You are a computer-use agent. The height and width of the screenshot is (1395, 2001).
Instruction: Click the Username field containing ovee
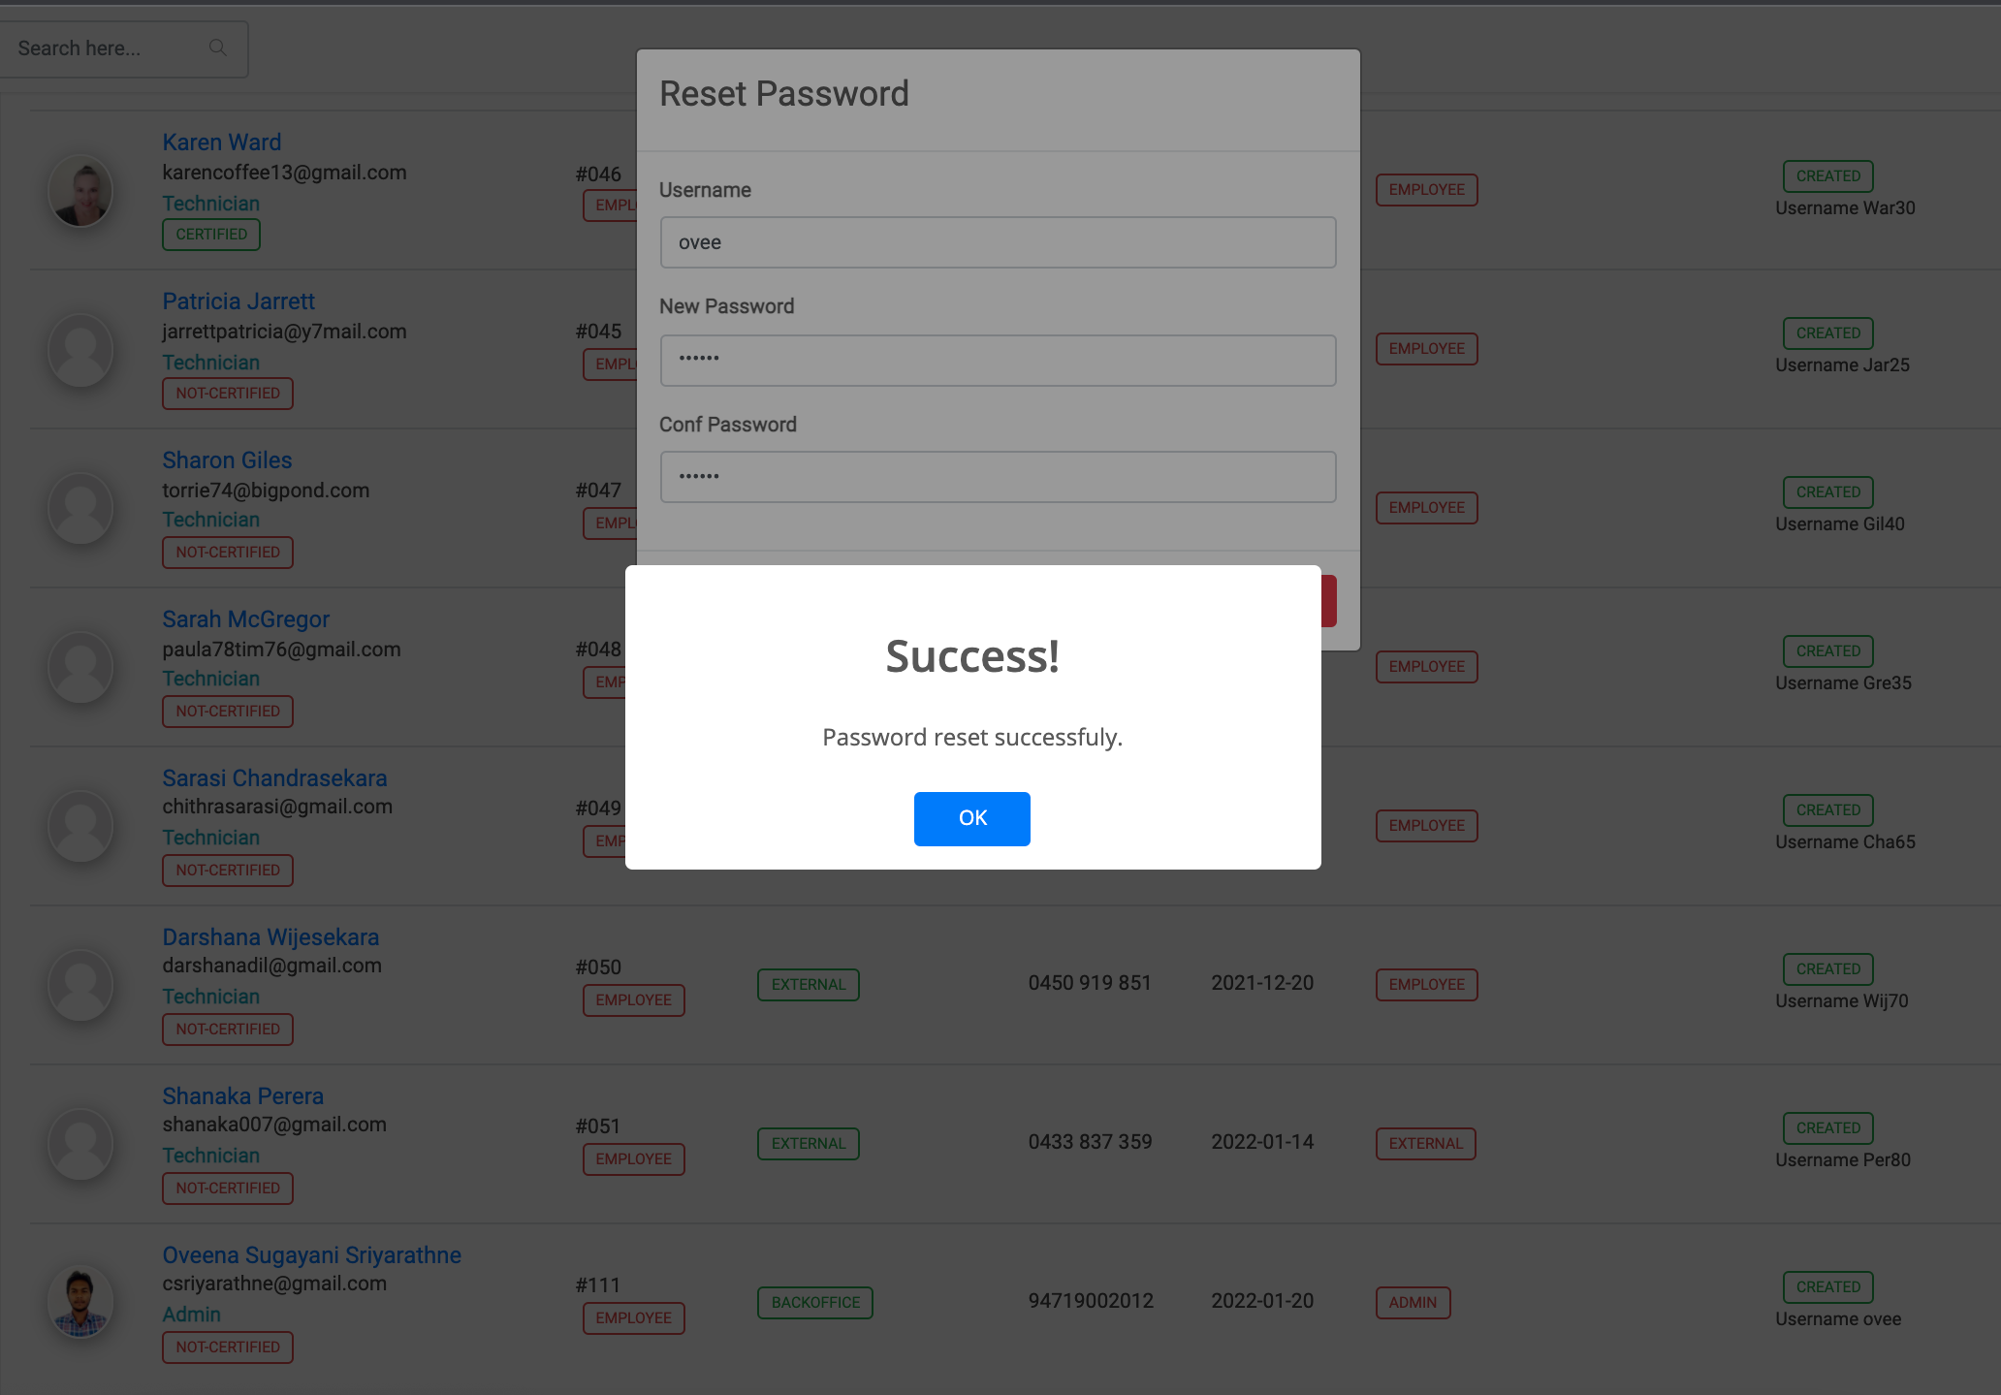(x=998, y=242)
